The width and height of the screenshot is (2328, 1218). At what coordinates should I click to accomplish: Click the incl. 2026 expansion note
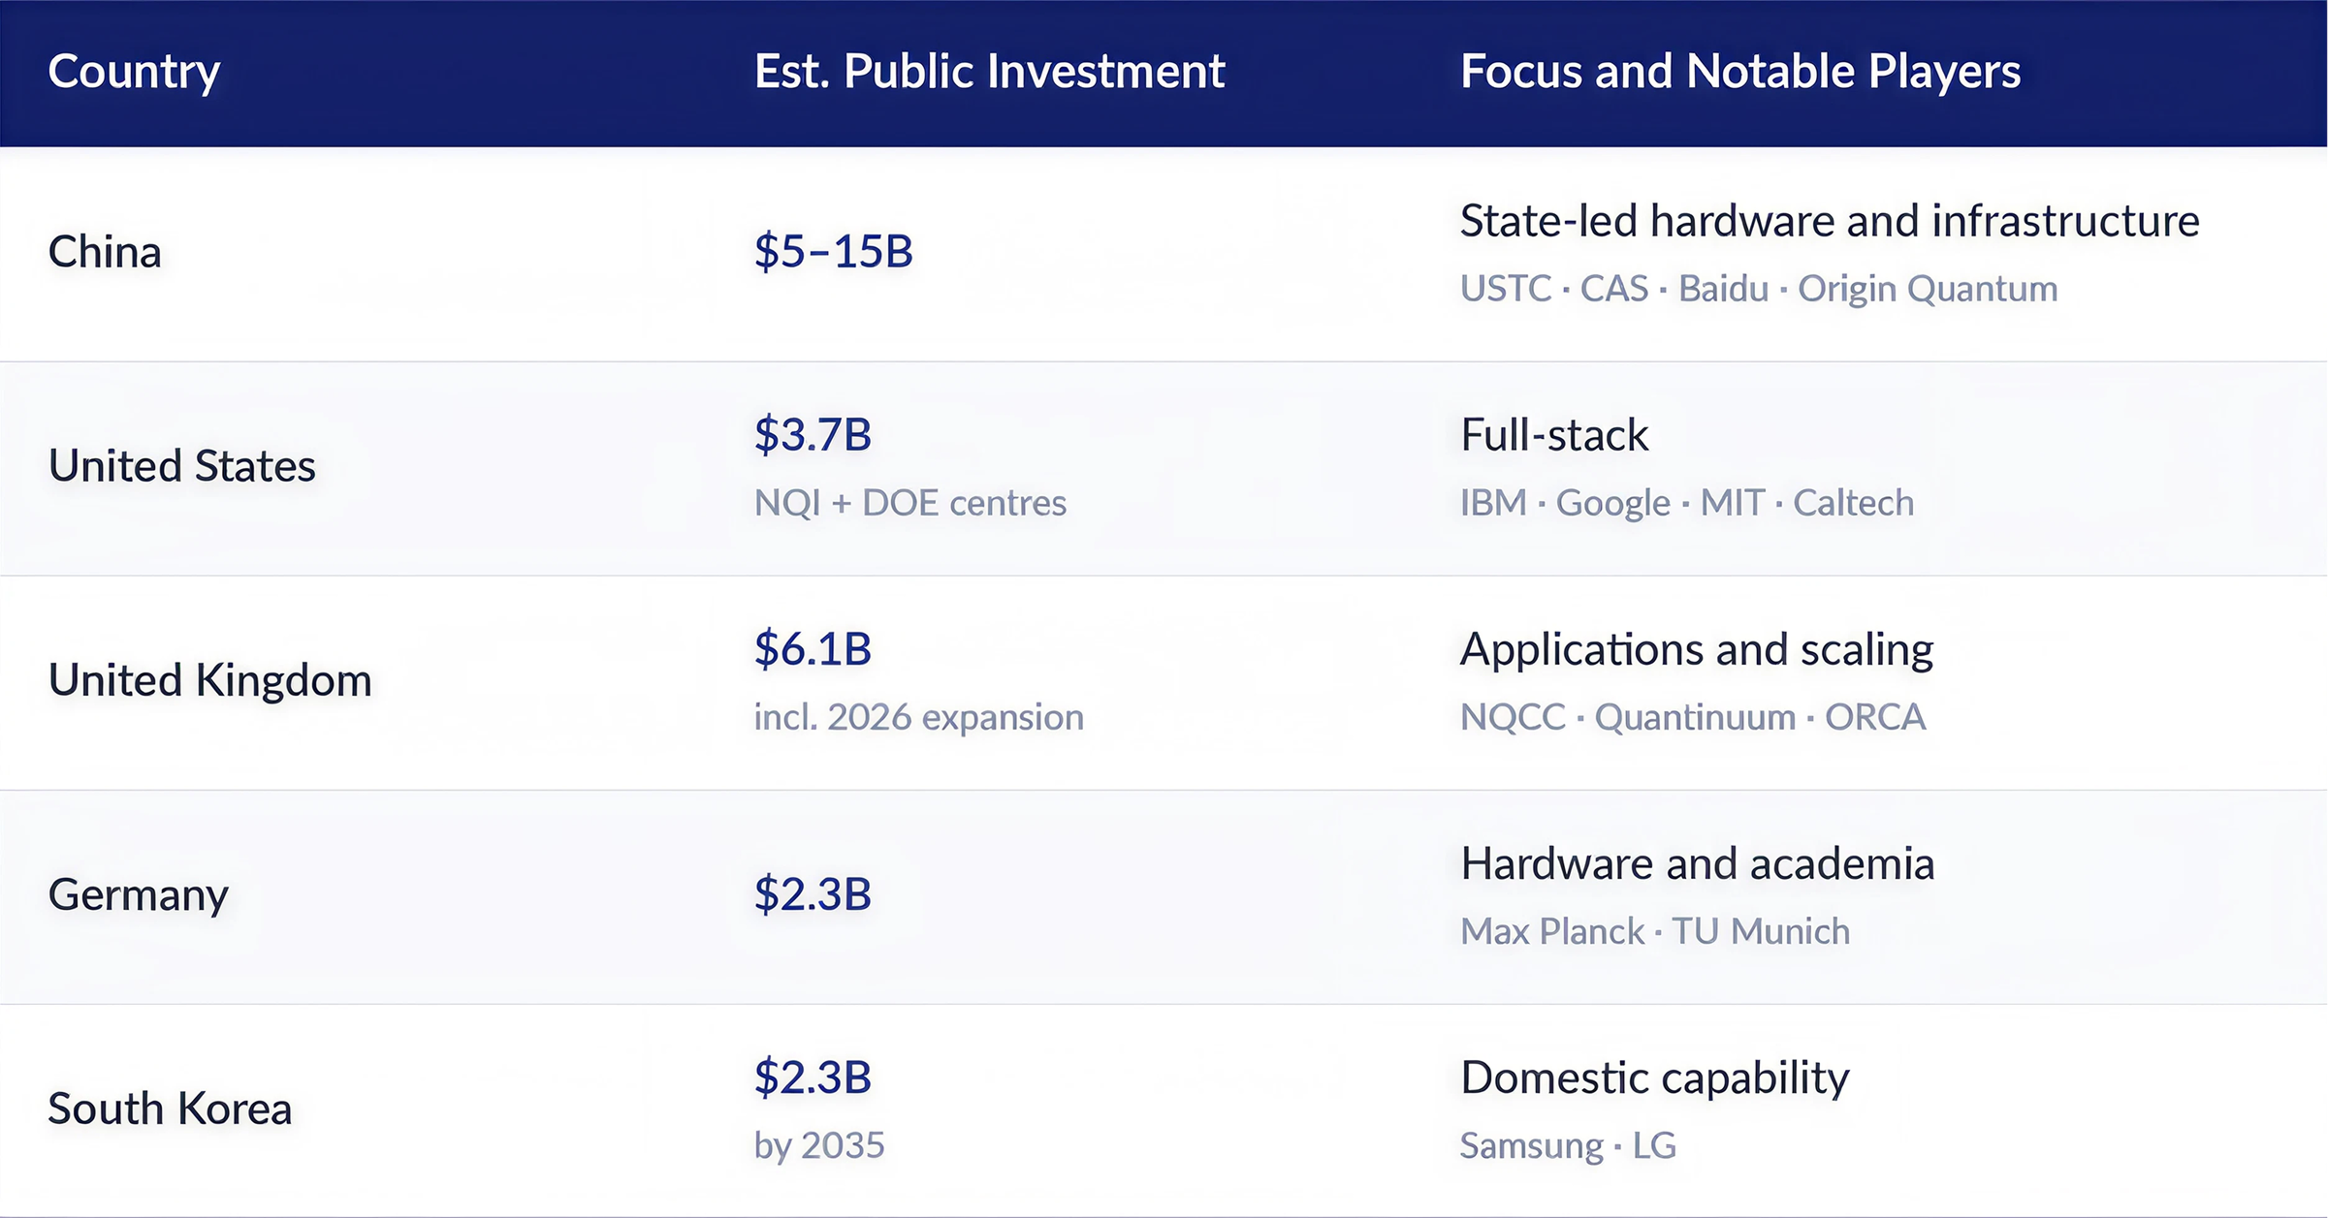coord(918,718)
